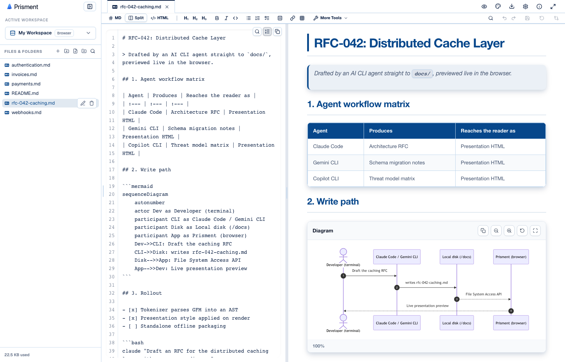The width and height of the screenshot is (565, 362).
Task: Click the '22.5 KB used' storage text
Action: (17, 355)
